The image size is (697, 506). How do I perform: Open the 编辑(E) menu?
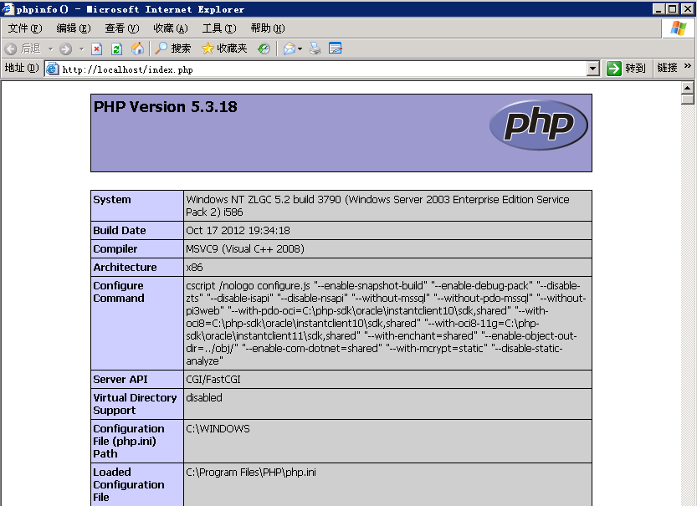(74, 28)
